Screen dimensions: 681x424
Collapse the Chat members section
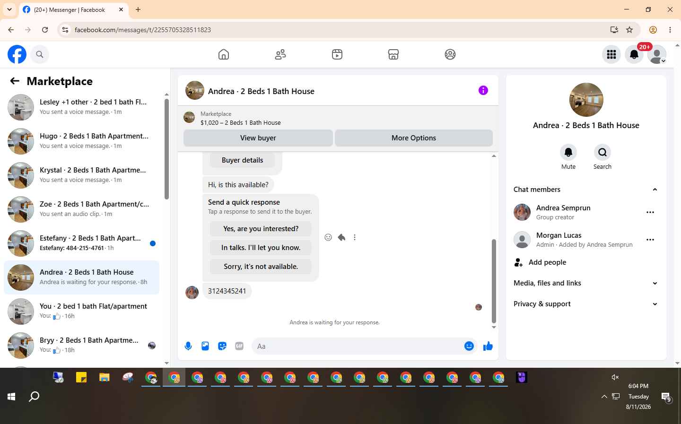[x=586, y=190]
